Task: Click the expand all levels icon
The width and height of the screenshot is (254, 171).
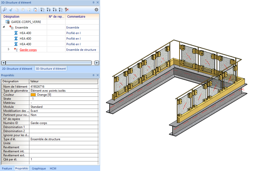Action: 61,10
